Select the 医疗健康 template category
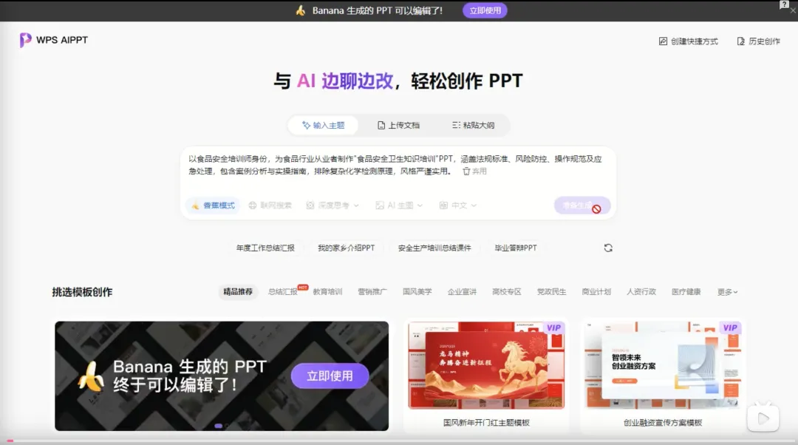The image size is (798, 445). (686, 292)
